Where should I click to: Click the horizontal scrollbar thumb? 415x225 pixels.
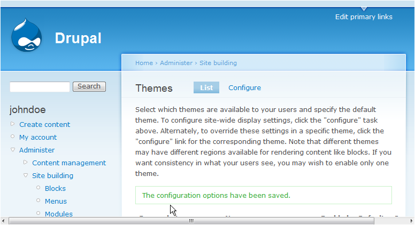(191, 221)
